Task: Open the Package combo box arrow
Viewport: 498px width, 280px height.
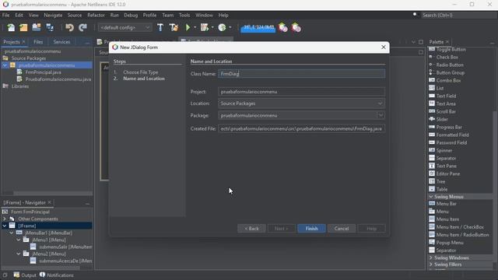Action: click(x=381, y=115)
